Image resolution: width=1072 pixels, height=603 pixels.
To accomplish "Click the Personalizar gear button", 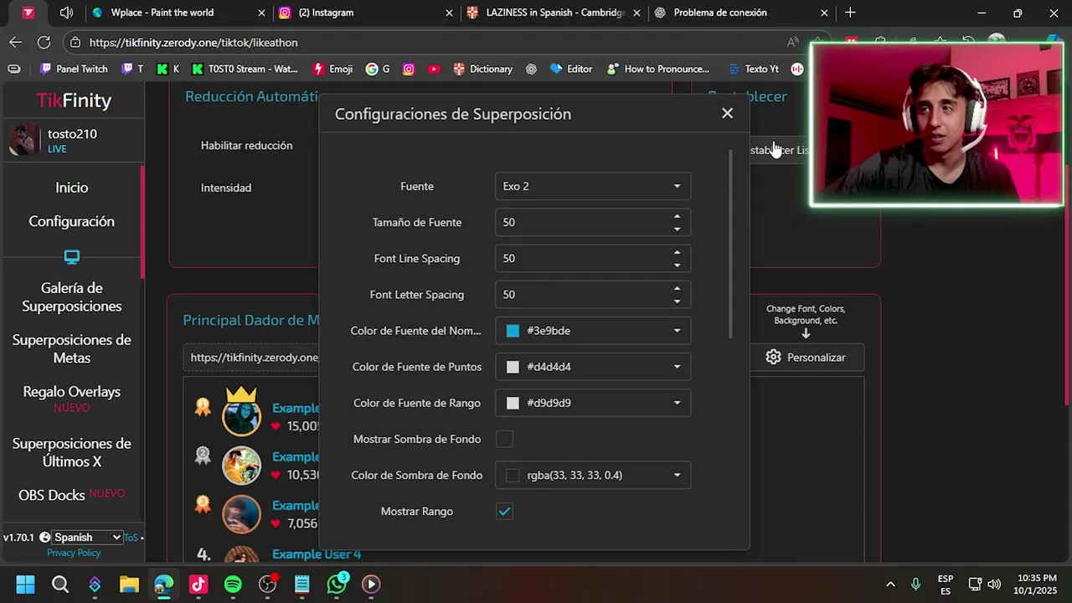I will coord(806,357).
